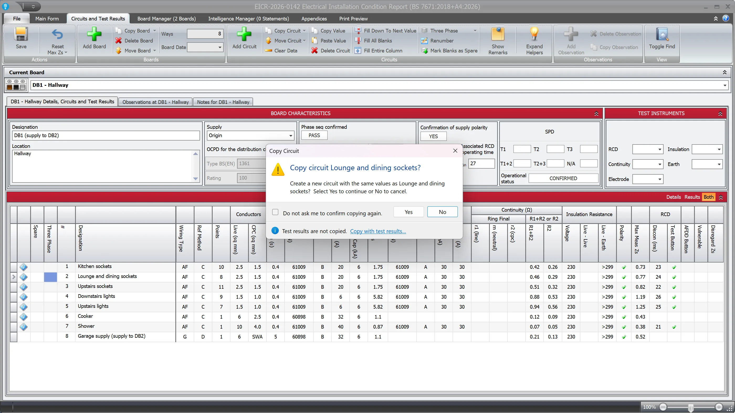Click the Delete Board red cross icon
This screenshot has height=413, width=735.
(118, 40)
